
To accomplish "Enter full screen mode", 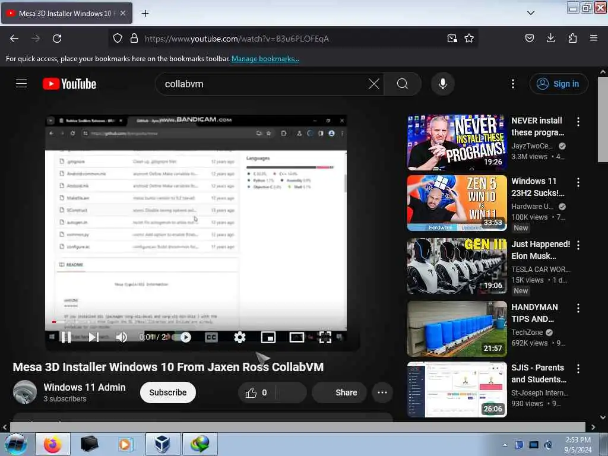I will (325, 337).
